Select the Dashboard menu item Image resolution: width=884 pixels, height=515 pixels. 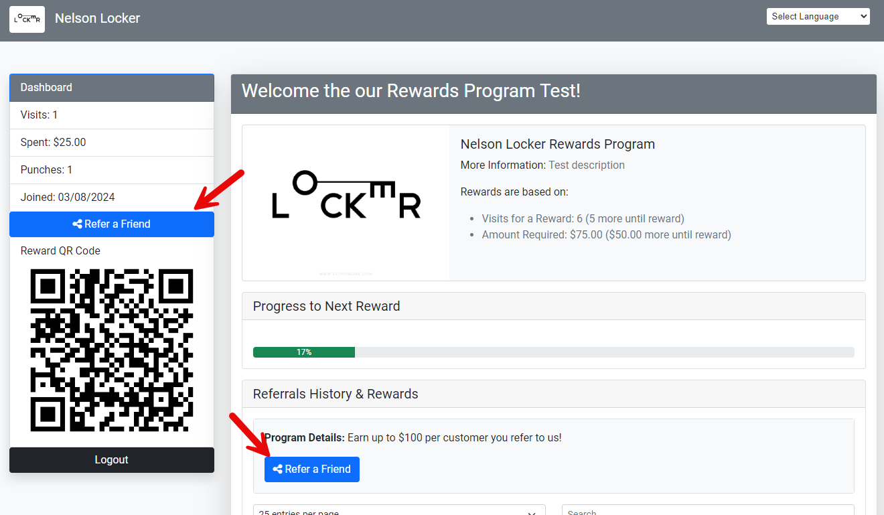111,87
